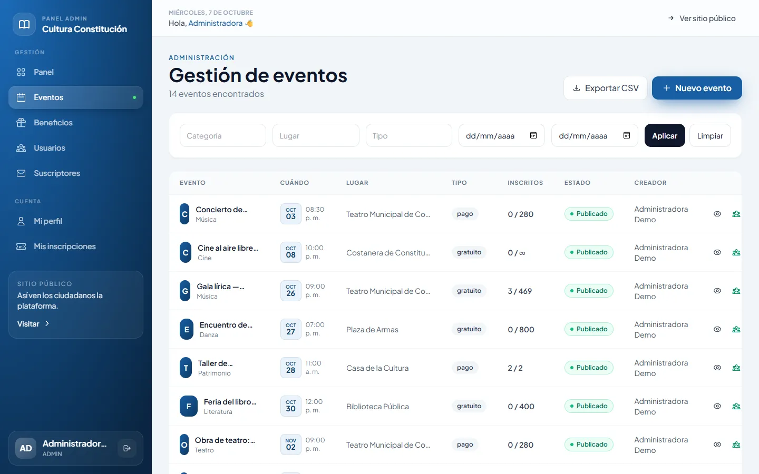View the Taller de… event via eye icon

(x=717, y=368)
